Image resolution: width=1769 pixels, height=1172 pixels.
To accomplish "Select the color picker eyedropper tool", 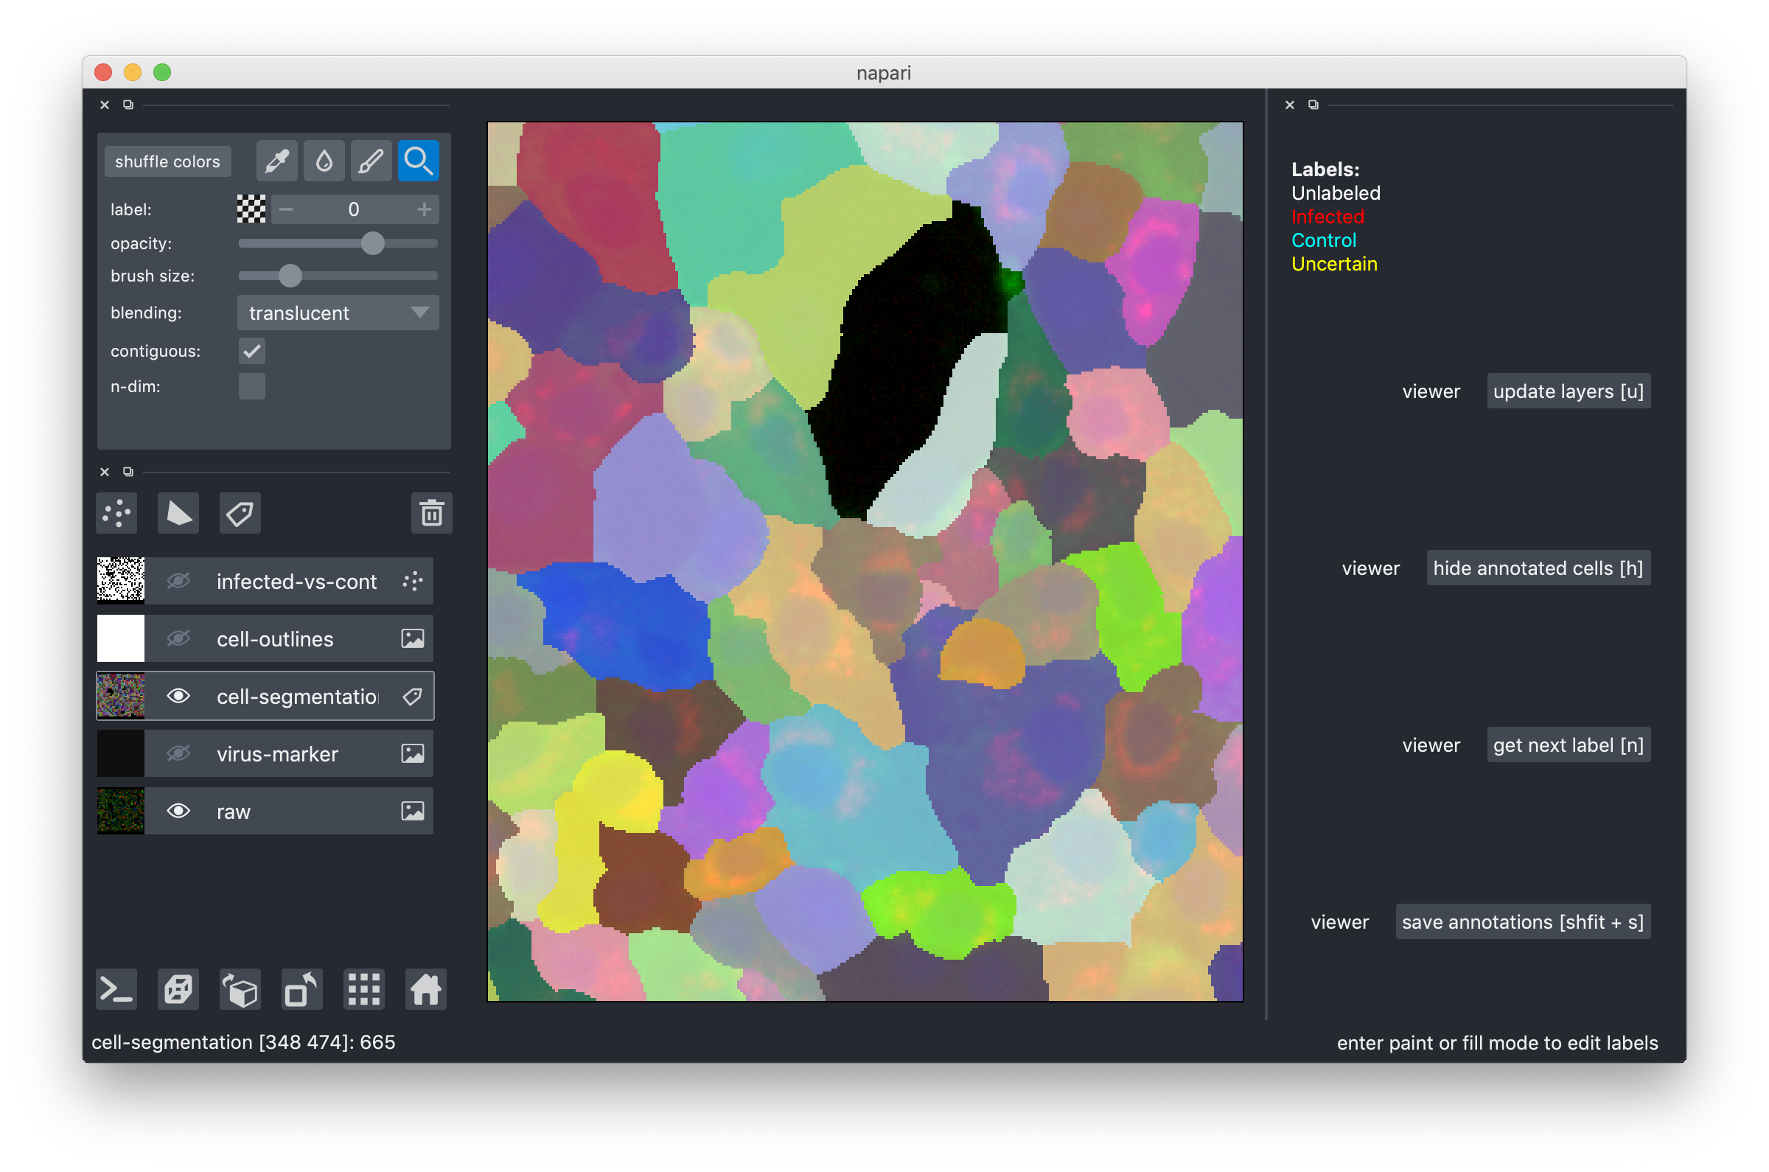I will tap(276, 161).
